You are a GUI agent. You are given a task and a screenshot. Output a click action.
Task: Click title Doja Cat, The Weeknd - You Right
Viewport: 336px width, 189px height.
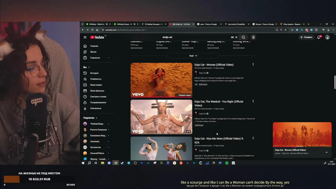[x=219, y=103]
